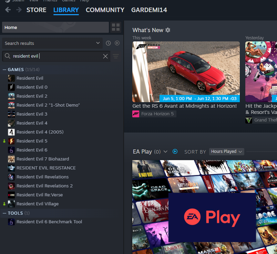Open the GARDEMI14 profile tab
Viewport: 277px width, 254px height.
coord(149,10)
